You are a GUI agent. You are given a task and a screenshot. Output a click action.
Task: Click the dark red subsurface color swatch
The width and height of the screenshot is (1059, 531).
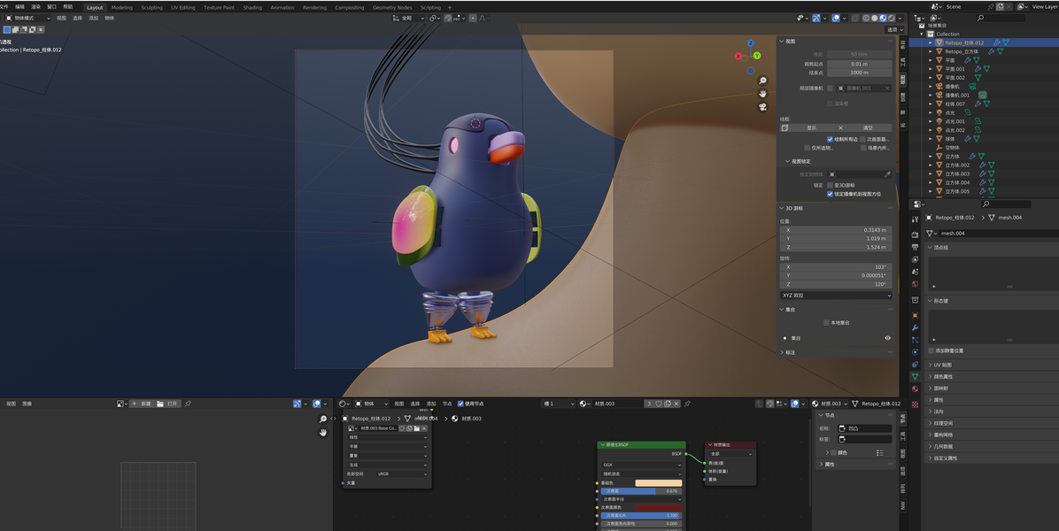[659, 507]
